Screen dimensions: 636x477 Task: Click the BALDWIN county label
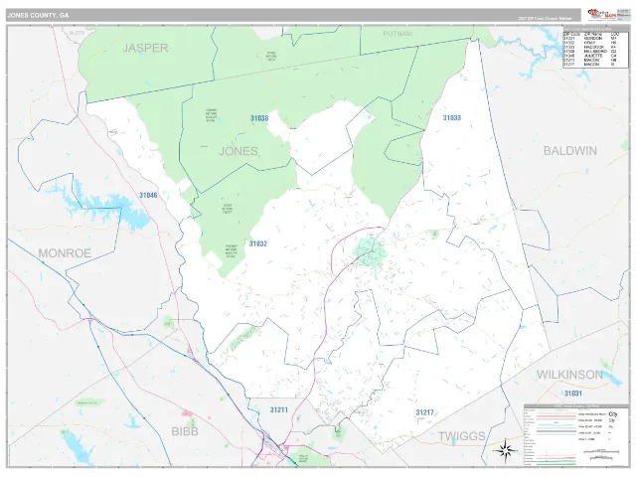click(569, 151)
